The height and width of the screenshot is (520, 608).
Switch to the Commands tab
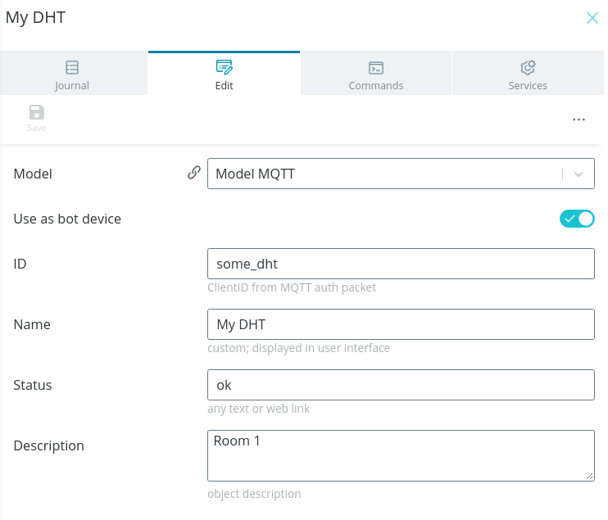[376, 73]
